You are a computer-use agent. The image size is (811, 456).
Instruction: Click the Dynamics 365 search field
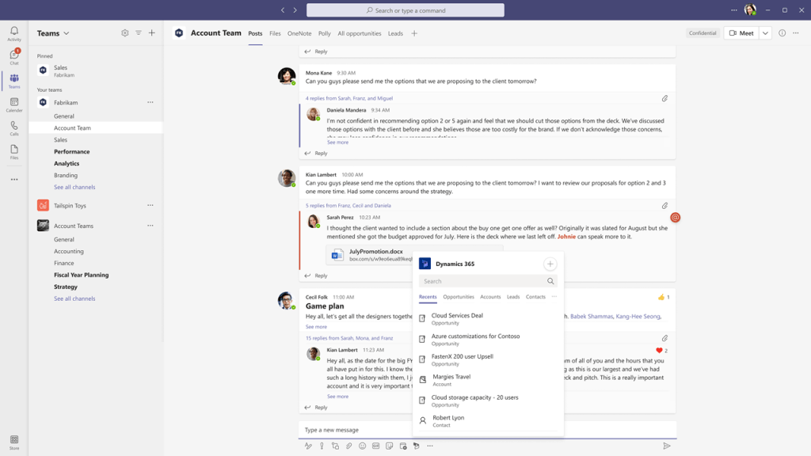[x=483, y=281]
